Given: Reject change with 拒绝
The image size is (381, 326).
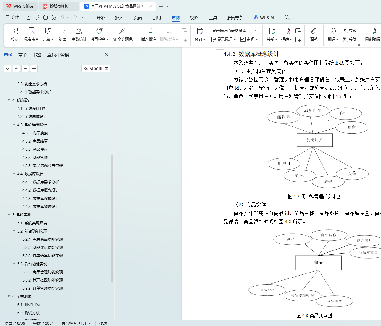Looking at the screenshot, I should tap(286, 34).
